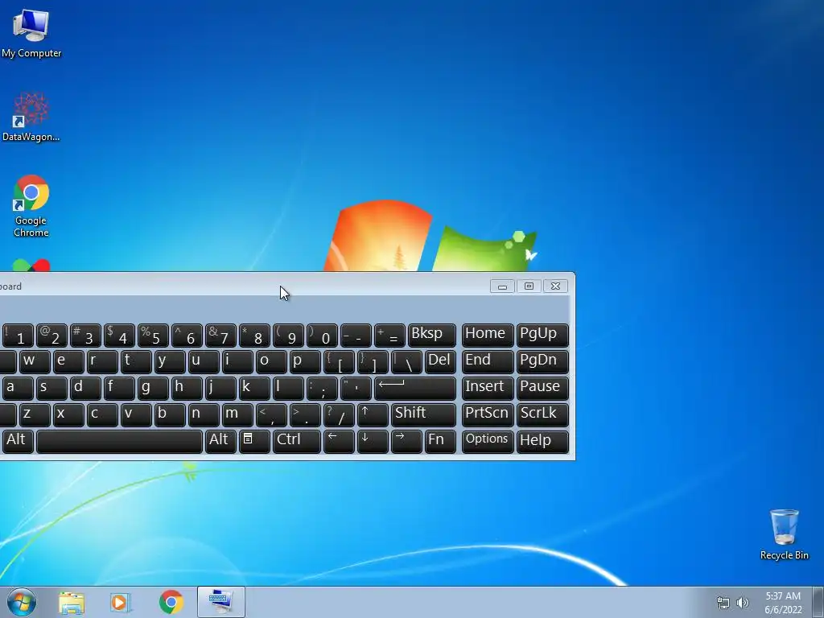824x618 pixels.
Task: Select On-Screen Keyboard taskbar item
Action: tap(220, 602)
